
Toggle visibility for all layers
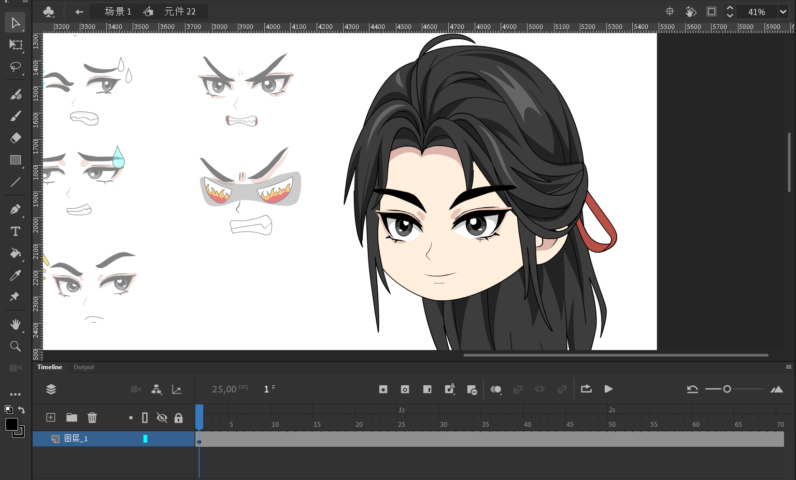pyautogui.click(x=162, y=417)
